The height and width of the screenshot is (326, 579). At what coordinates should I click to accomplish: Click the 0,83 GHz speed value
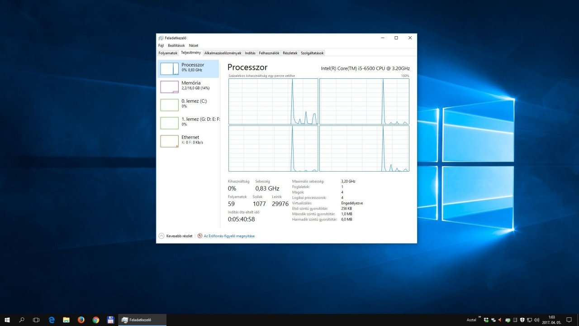267,189
